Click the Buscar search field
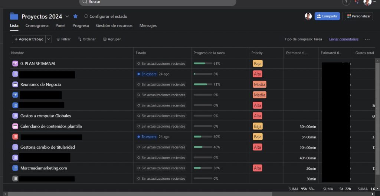Image resolution: width=380 pixels, height=196 pixels. tap(158, 2)
